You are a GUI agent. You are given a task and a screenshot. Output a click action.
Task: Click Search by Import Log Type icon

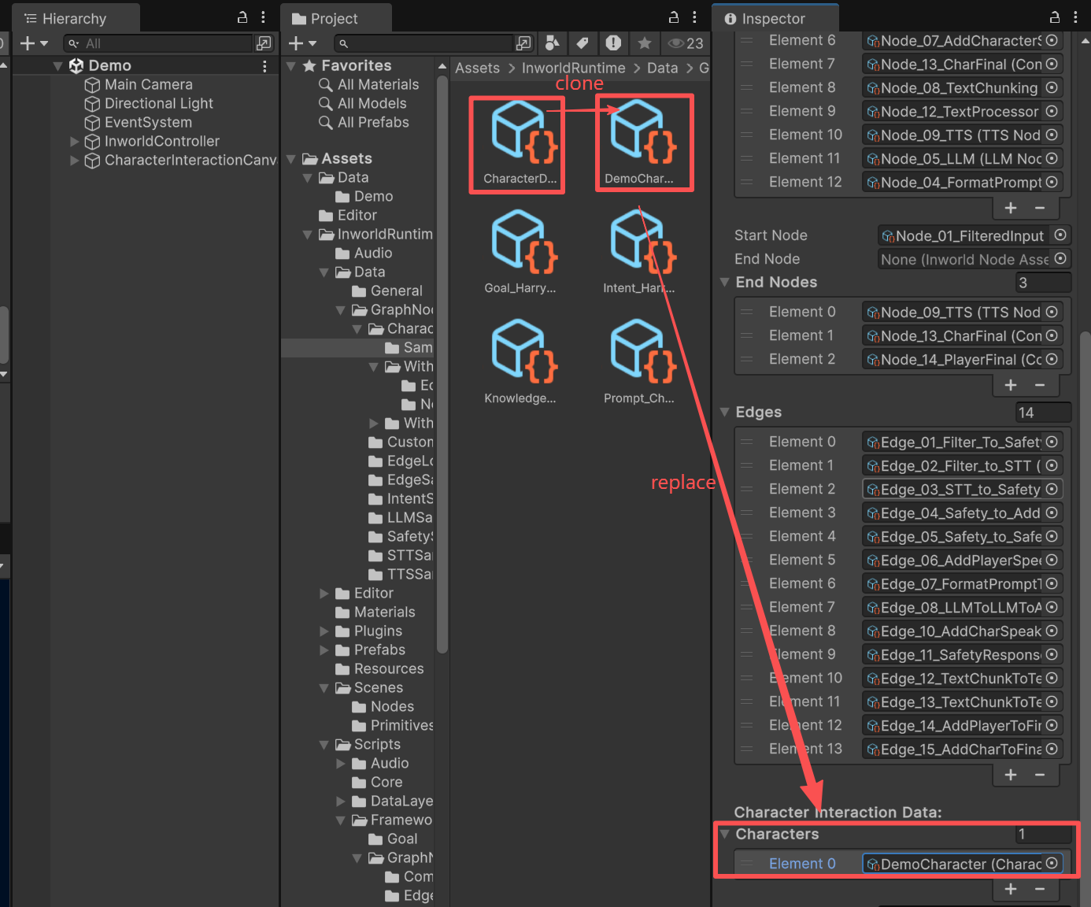click(613, 43)
